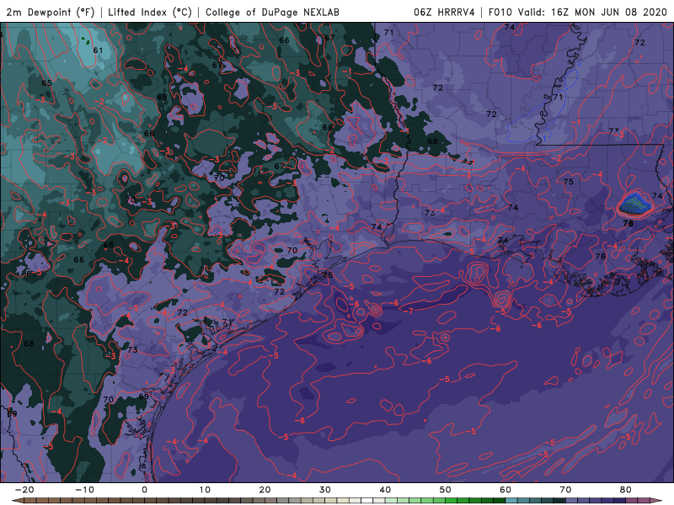This screenshot has height=505, width=674.
Task: Click the "61" dewpoint value on the map
Action: 98,50
